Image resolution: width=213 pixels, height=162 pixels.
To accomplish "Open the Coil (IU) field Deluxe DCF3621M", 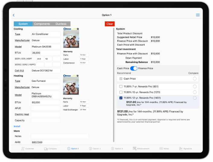I will pos(46,70).
